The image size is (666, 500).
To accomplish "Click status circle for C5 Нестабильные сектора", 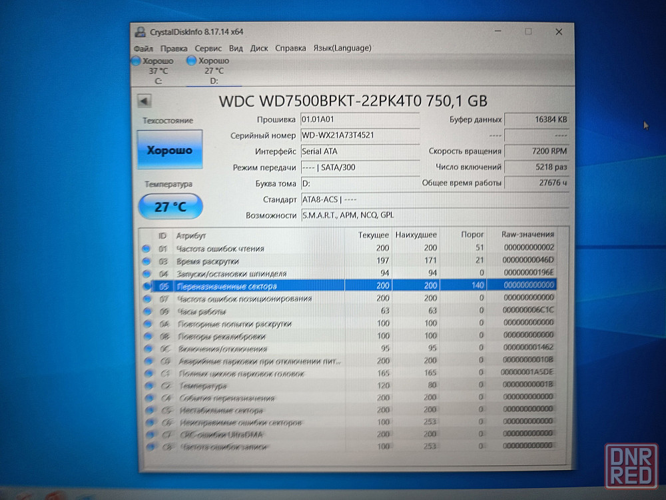I will [x=150, y=410].
